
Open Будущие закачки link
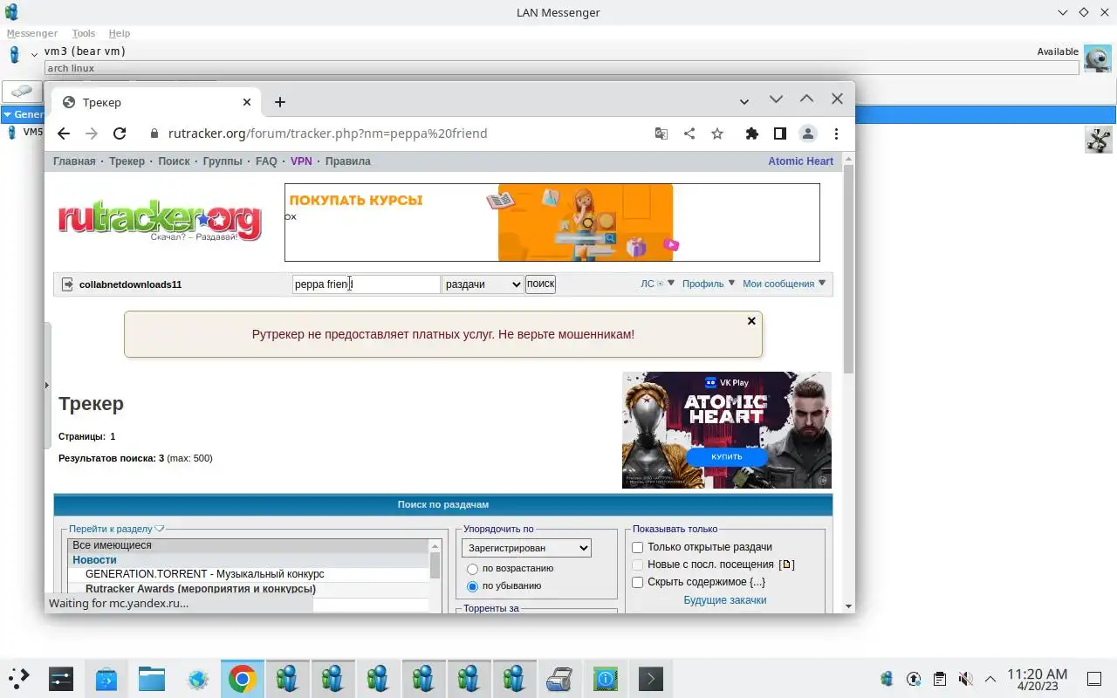click(724, 600)
